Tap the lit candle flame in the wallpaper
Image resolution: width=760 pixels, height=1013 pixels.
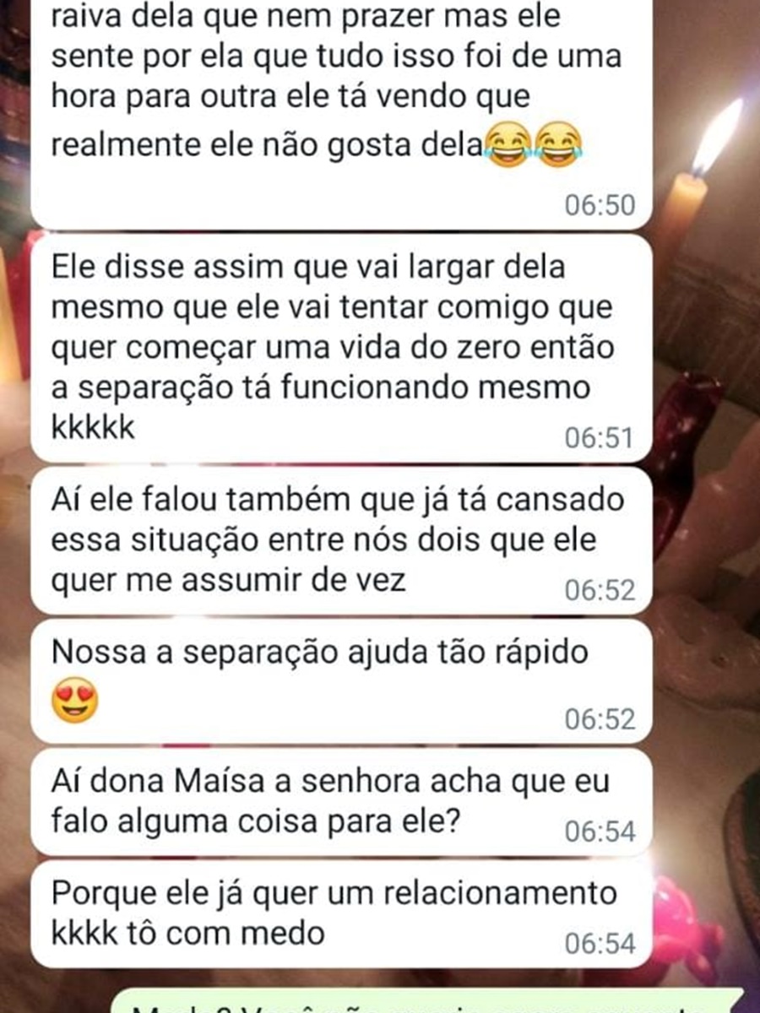[x=716, y=137]
